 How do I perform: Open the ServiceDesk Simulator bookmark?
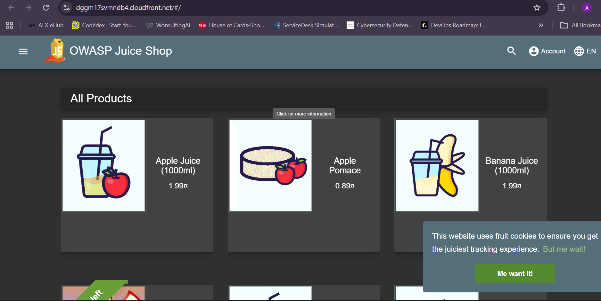305,25
